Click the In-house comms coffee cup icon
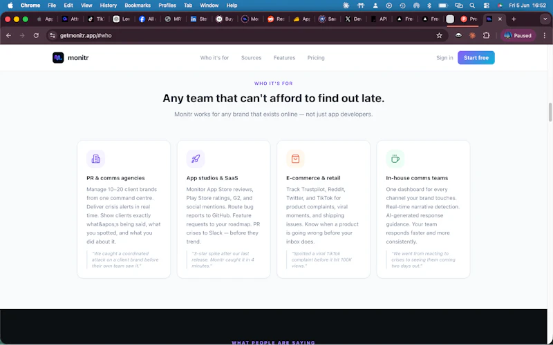The width and height of the screenshot is (553, 345). click(x=395, y=159)
